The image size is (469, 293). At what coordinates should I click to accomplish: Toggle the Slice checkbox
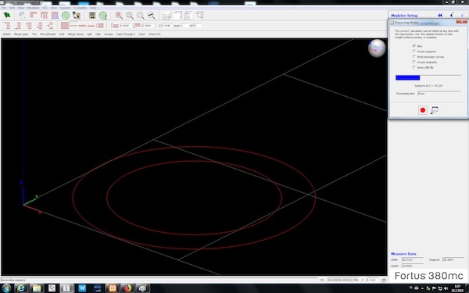(x=414, y=46)
